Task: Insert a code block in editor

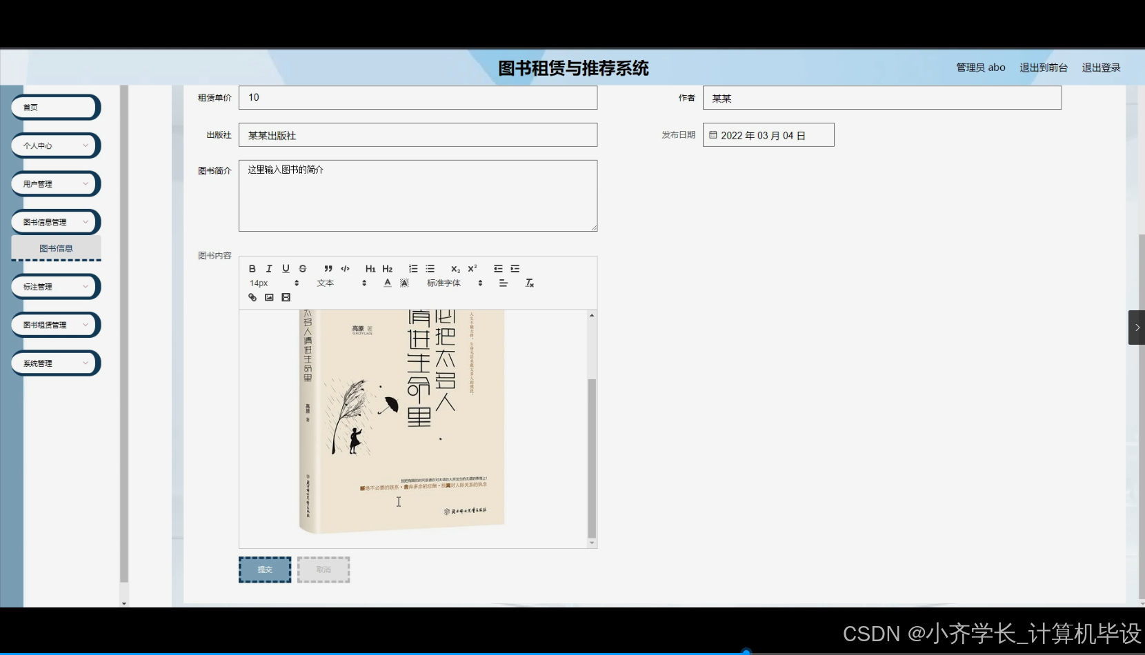Action: 346,269
